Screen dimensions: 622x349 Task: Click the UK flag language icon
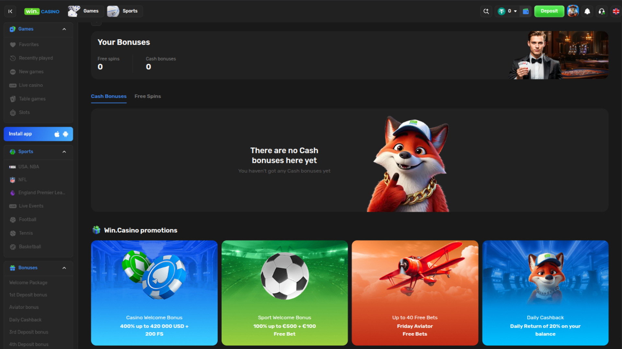click(616, 11)
